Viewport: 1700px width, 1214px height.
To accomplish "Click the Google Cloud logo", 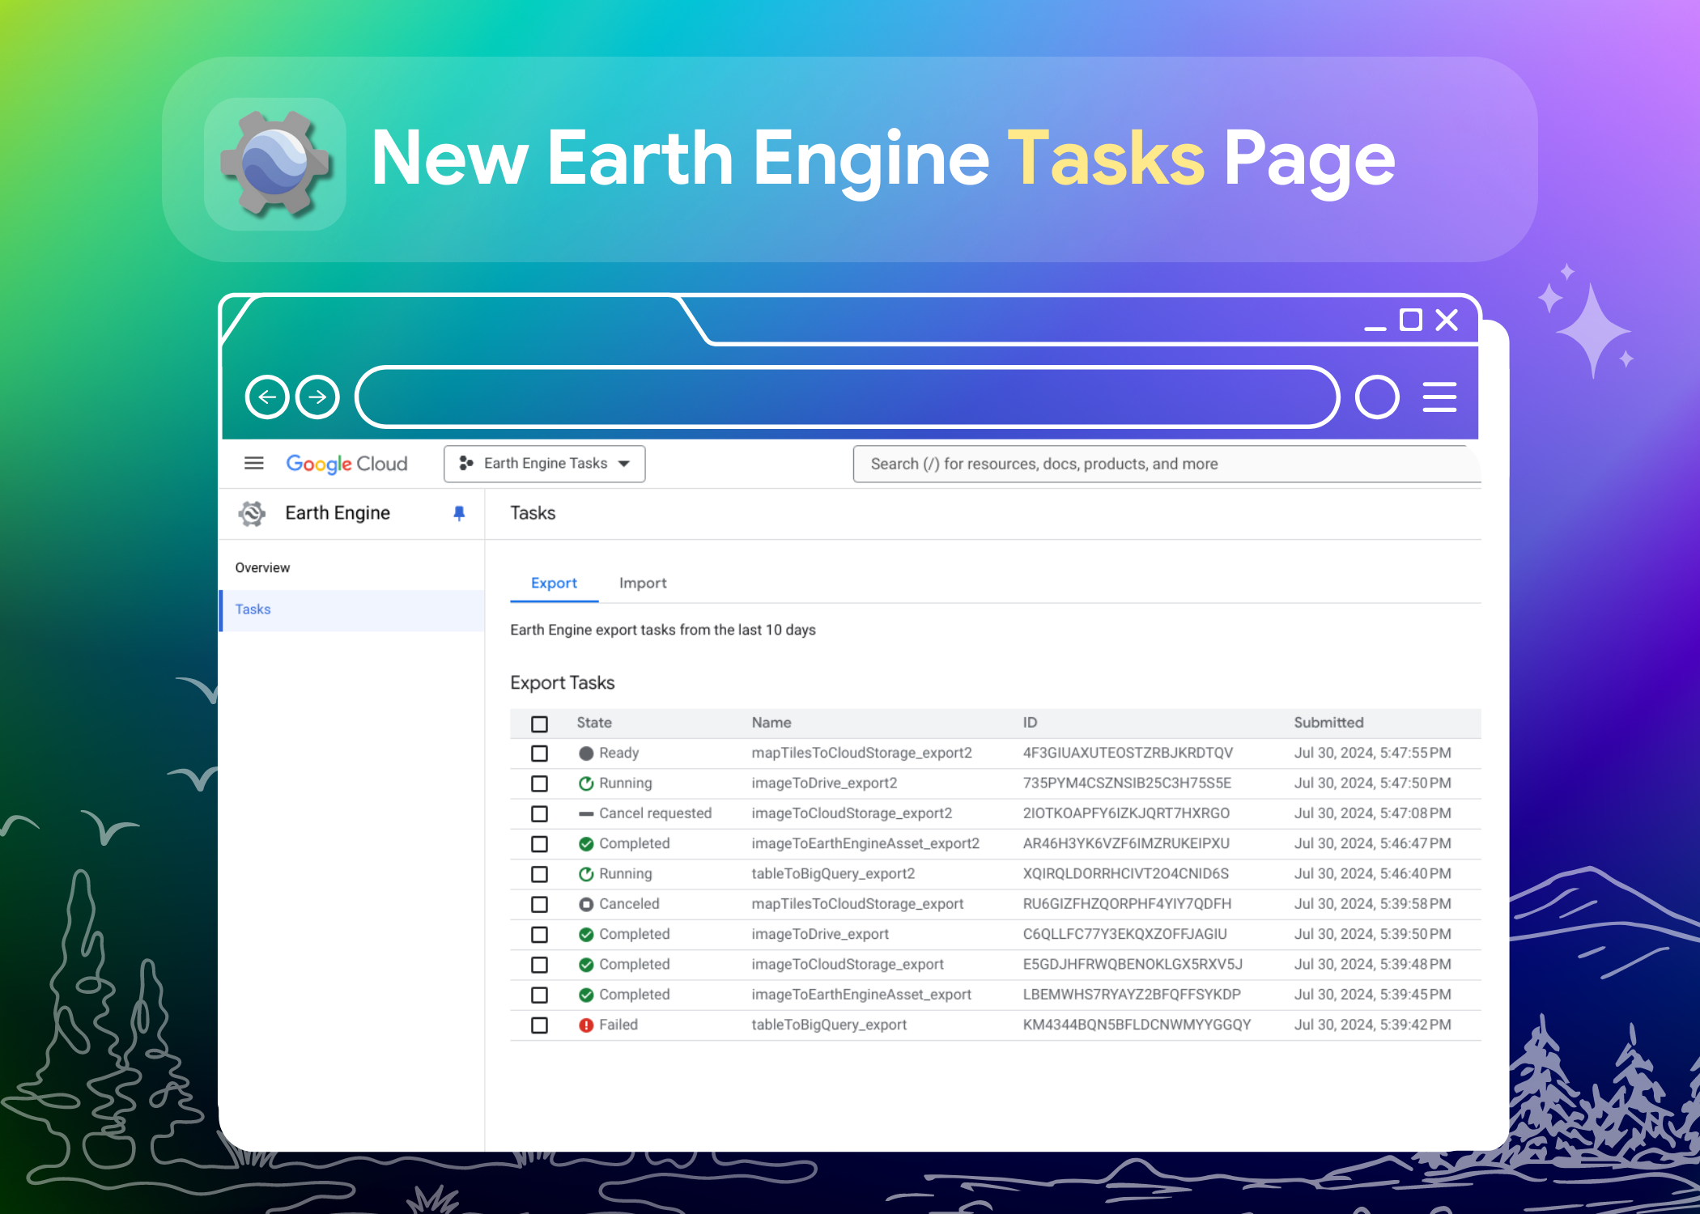I will (346, 464).
